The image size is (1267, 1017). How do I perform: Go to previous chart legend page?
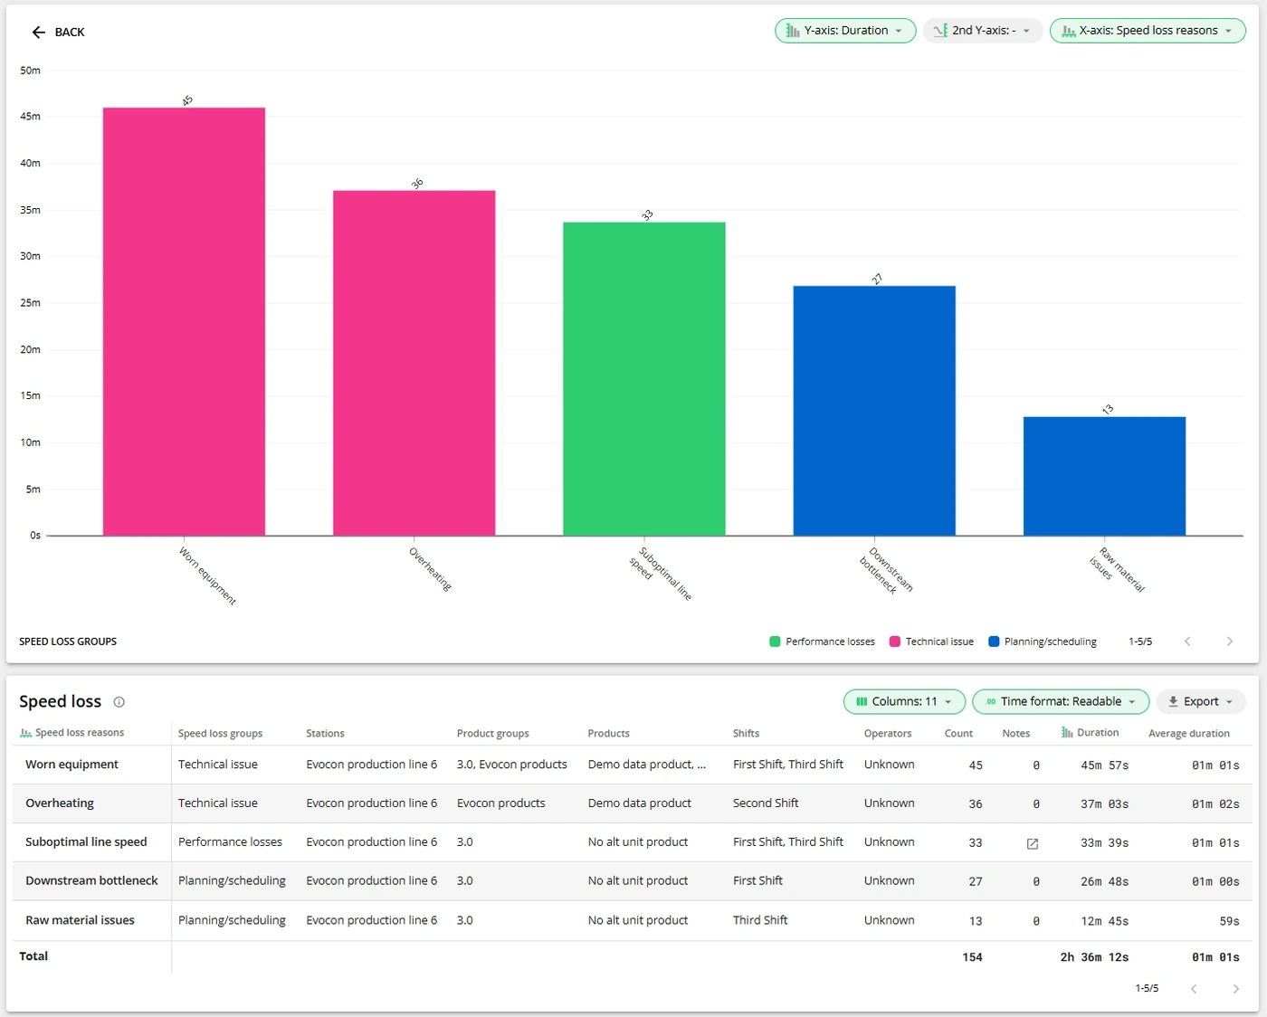1187,642
